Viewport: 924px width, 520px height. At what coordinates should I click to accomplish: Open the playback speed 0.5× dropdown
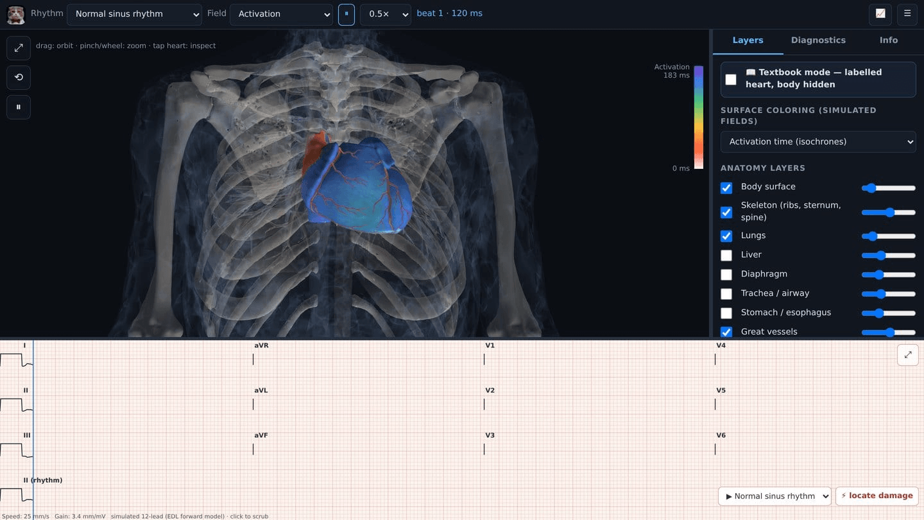pyautogui.click(x=386, y=14)
